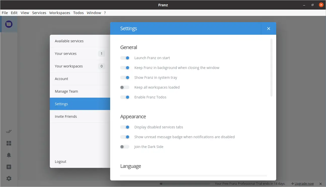
Task: Open the Services menu
Action: [x=39, y=13]
